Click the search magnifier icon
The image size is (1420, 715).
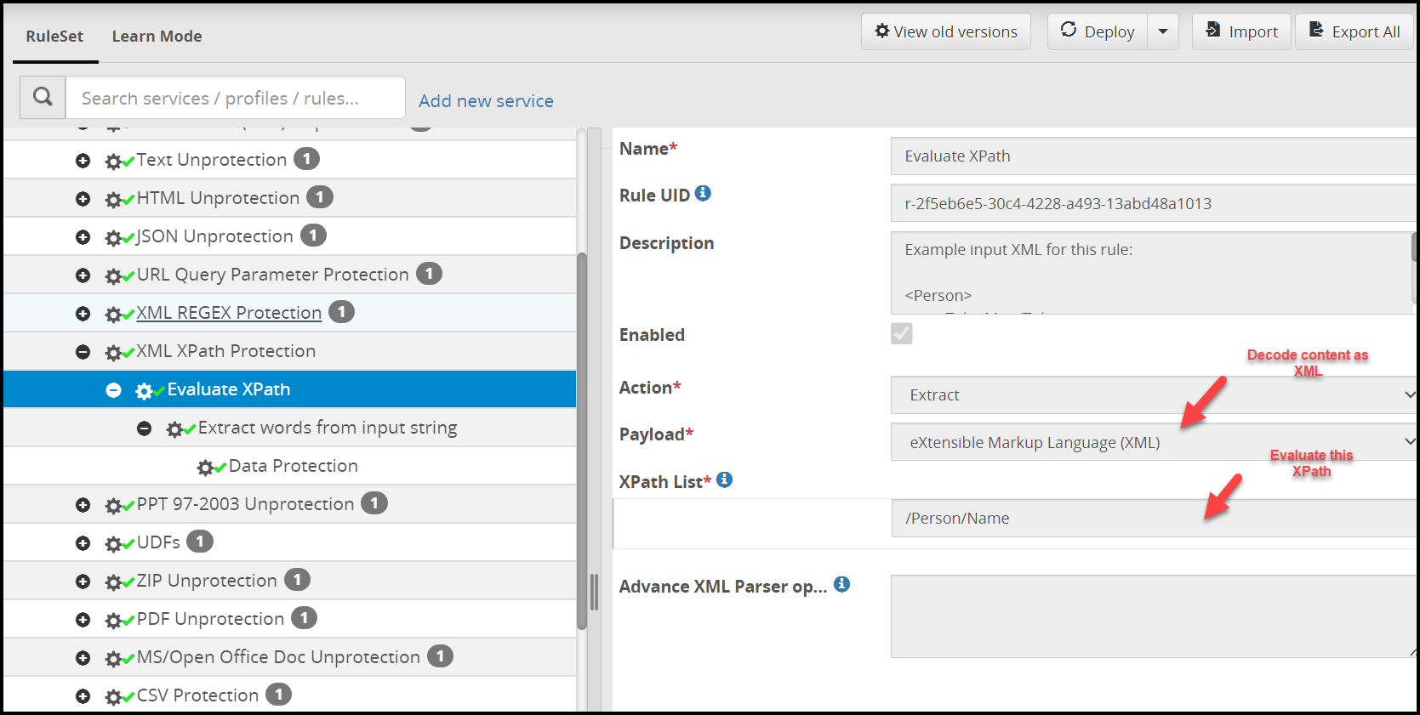click(x=43, y=98)
